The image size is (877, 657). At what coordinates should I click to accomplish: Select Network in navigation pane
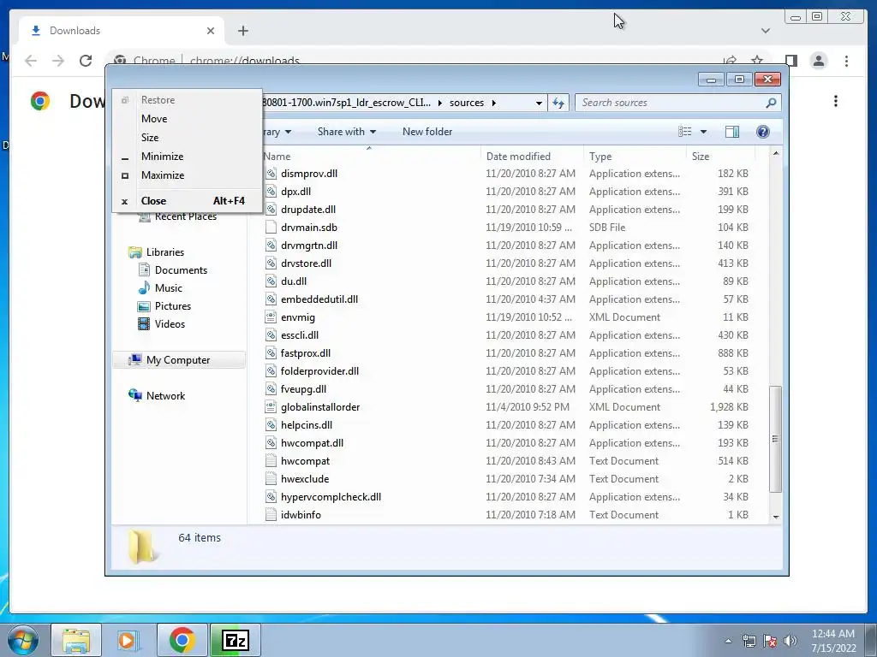tap(165, 395)
